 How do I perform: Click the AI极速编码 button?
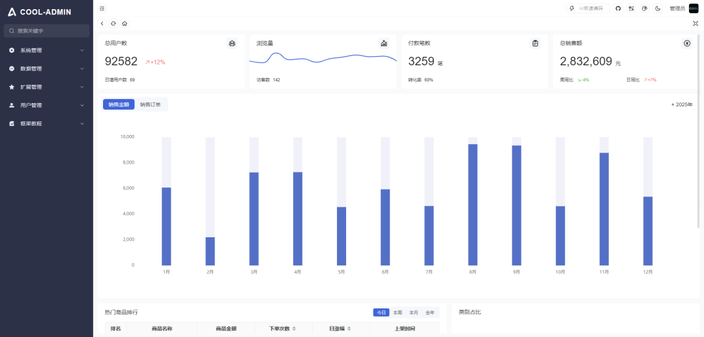pyautogui.click(x=588, y=8)
